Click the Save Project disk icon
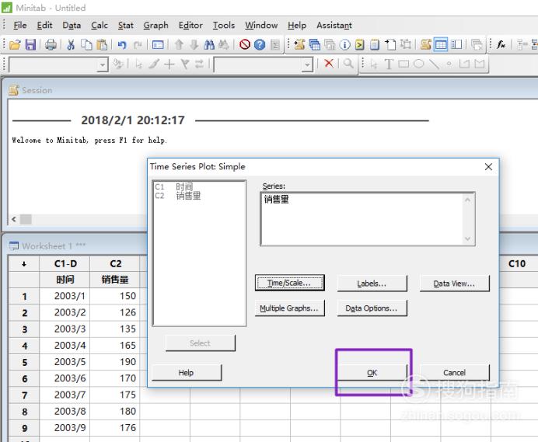 click(30, 44)
